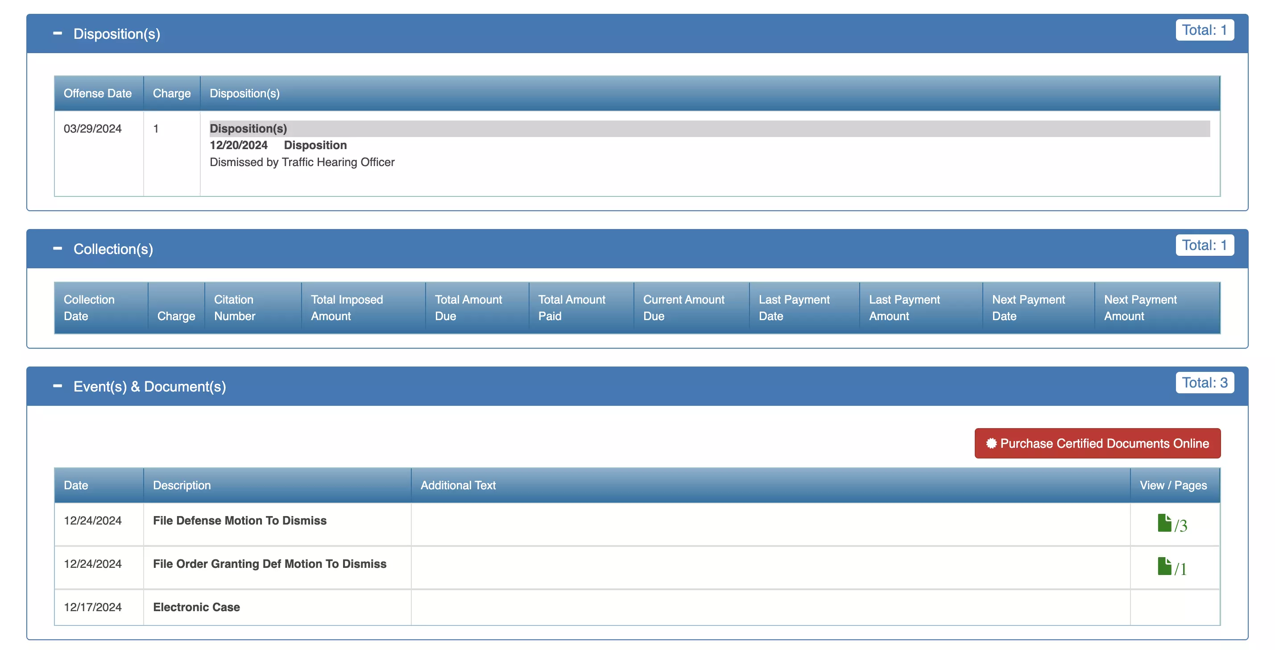Click the View / Pages column header
The width and height of the screenshot is (1275, 650).
pyautogui.click(x=1175, y=485)
